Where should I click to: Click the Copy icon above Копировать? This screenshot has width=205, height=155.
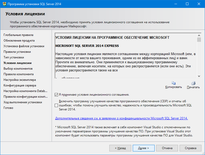(x=173, y=83)
